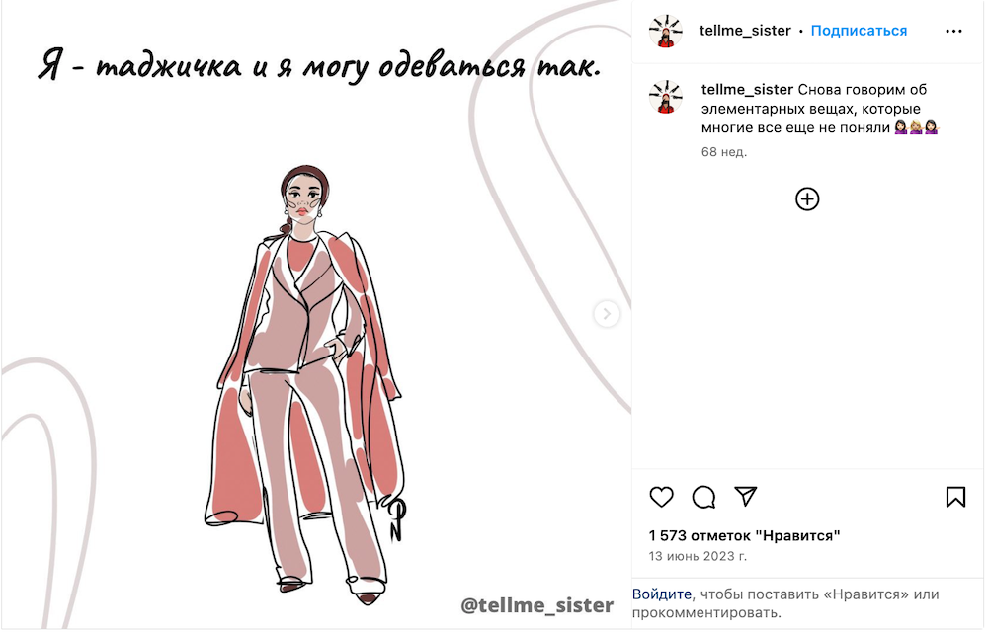Advance carousel to next slide arrow
This screenshot has height=634, width=988.
coord(607,313)
